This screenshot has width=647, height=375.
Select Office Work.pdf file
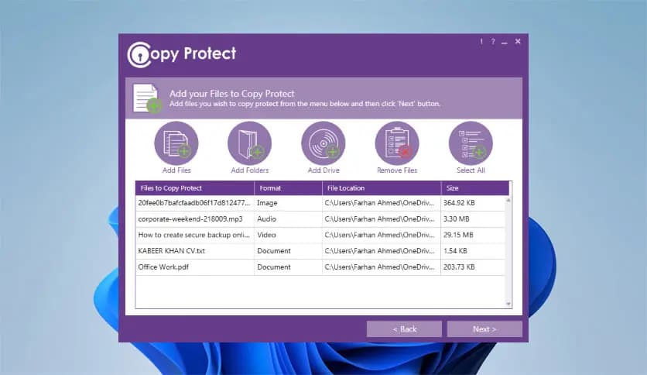click(x=320, y=267)
